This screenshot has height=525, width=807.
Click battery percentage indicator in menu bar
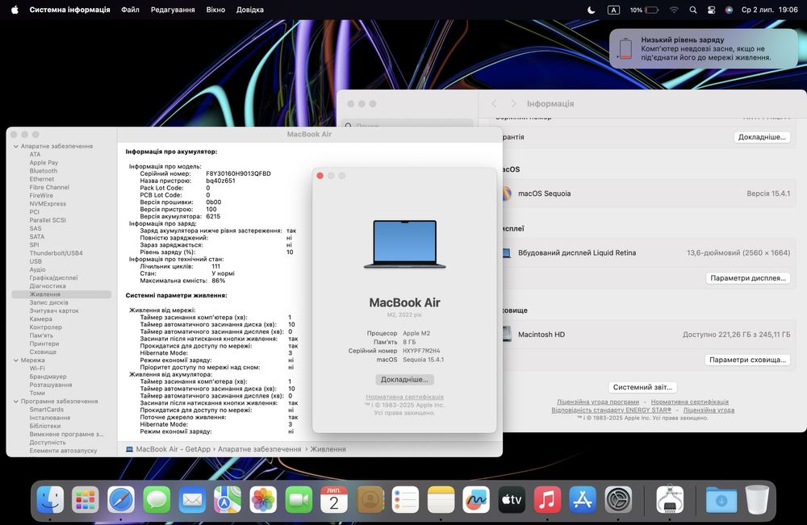pos(644,10)
